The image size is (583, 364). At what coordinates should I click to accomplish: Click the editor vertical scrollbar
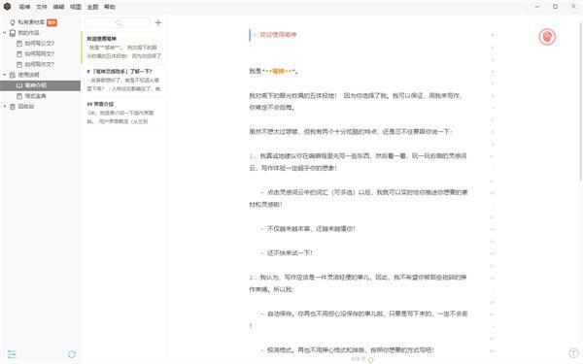coord(581,102)
